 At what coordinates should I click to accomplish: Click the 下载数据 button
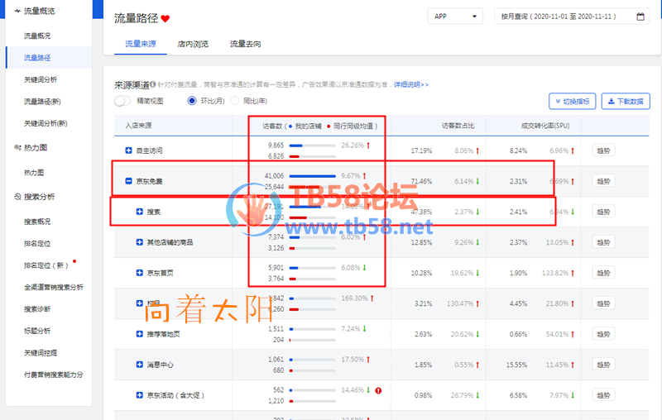coord(626,101)
